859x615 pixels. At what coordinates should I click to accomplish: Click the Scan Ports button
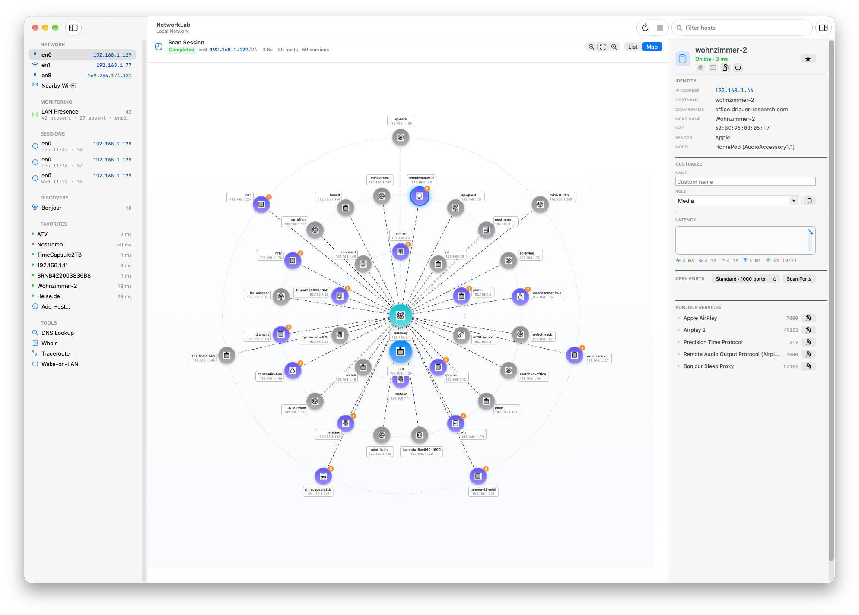[799, 279]
